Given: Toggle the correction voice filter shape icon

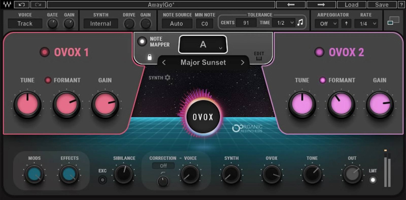Looking at the screenshot, I should tap(163, 173).
